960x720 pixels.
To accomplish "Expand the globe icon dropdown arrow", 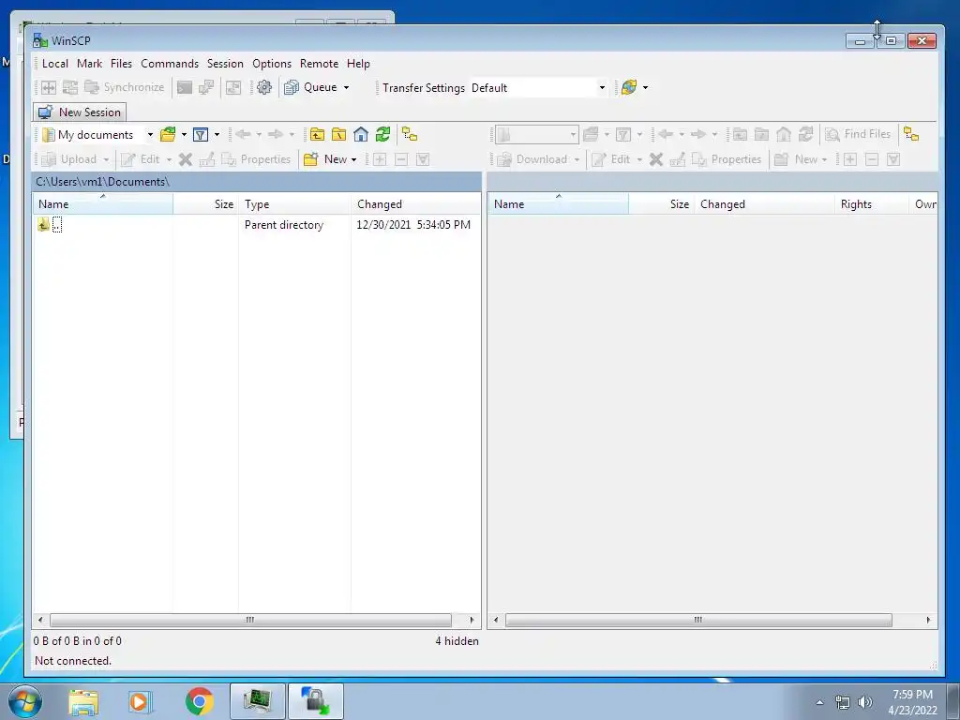I will coord(645,87).
